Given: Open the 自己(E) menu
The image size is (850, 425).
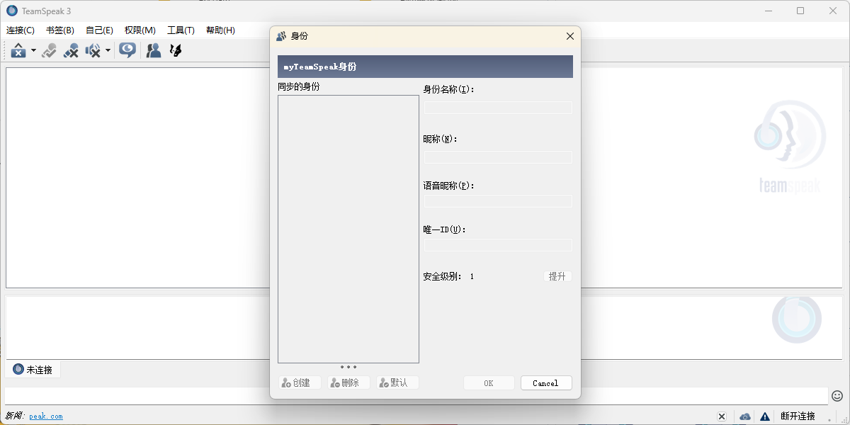Looking at the screenshot, I should [x=99, y=30].
